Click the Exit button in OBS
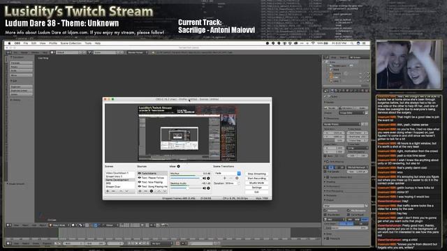This screenshot has height=251, width=447. [257, 192]
